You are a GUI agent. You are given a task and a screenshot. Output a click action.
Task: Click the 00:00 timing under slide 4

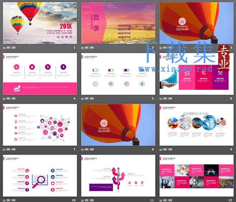pos(11,98)
